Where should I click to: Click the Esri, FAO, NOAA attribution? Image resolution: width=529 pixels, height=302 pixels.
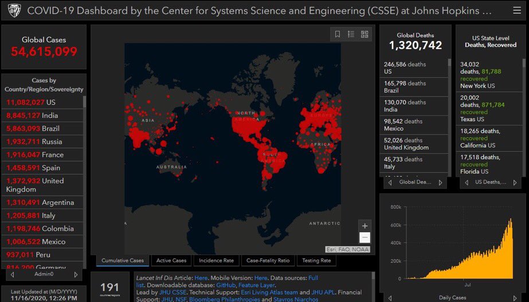[x=347, y=249]
